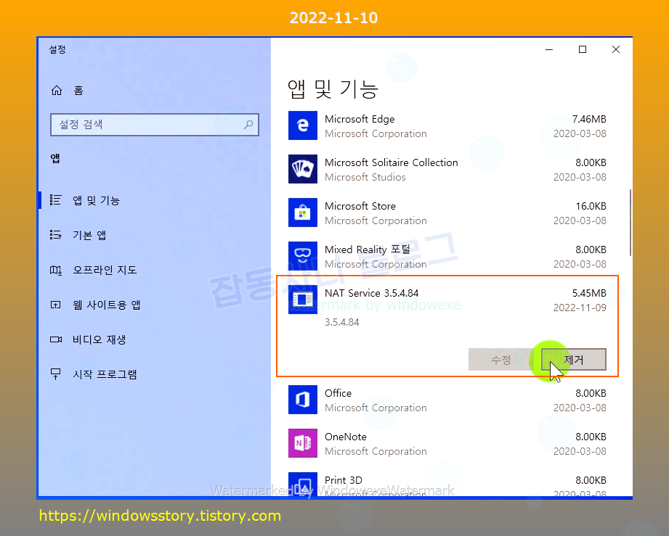This screenshot has height=536, width=669.
Task: Click the 7.46MB size of Edge
Action: 589,119
